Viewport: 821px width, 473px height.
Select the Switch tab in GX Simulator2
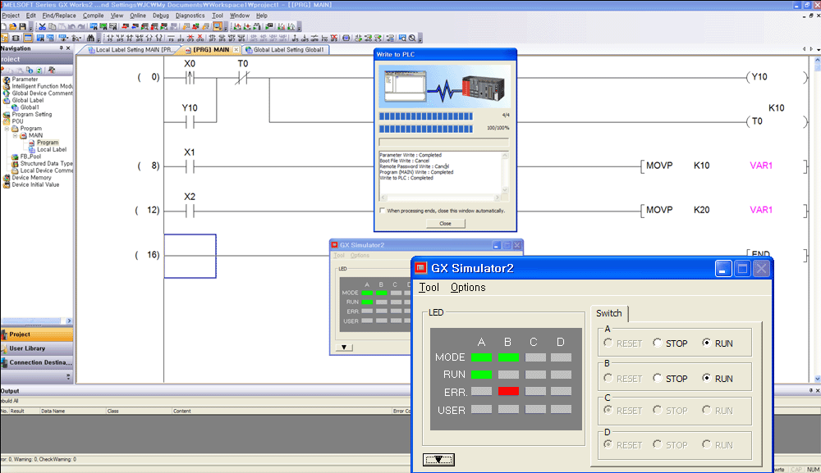(609, 313)
